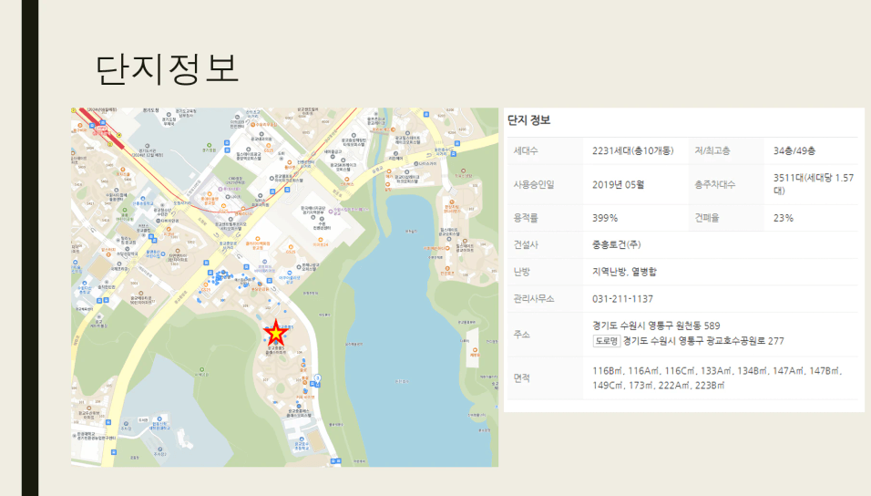
Task: Click the slide title 단지정보
Action: pyautogui.click(x=167, y=69)
